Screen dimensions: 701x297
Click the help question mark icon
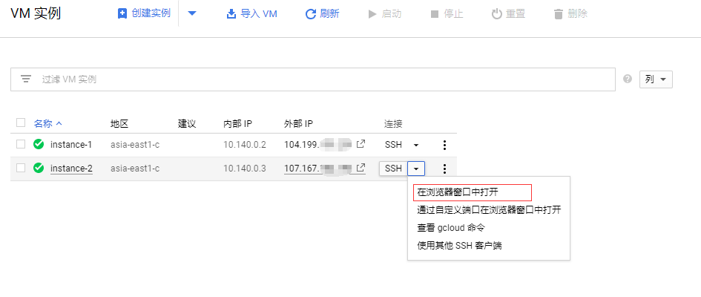[628, 79]
